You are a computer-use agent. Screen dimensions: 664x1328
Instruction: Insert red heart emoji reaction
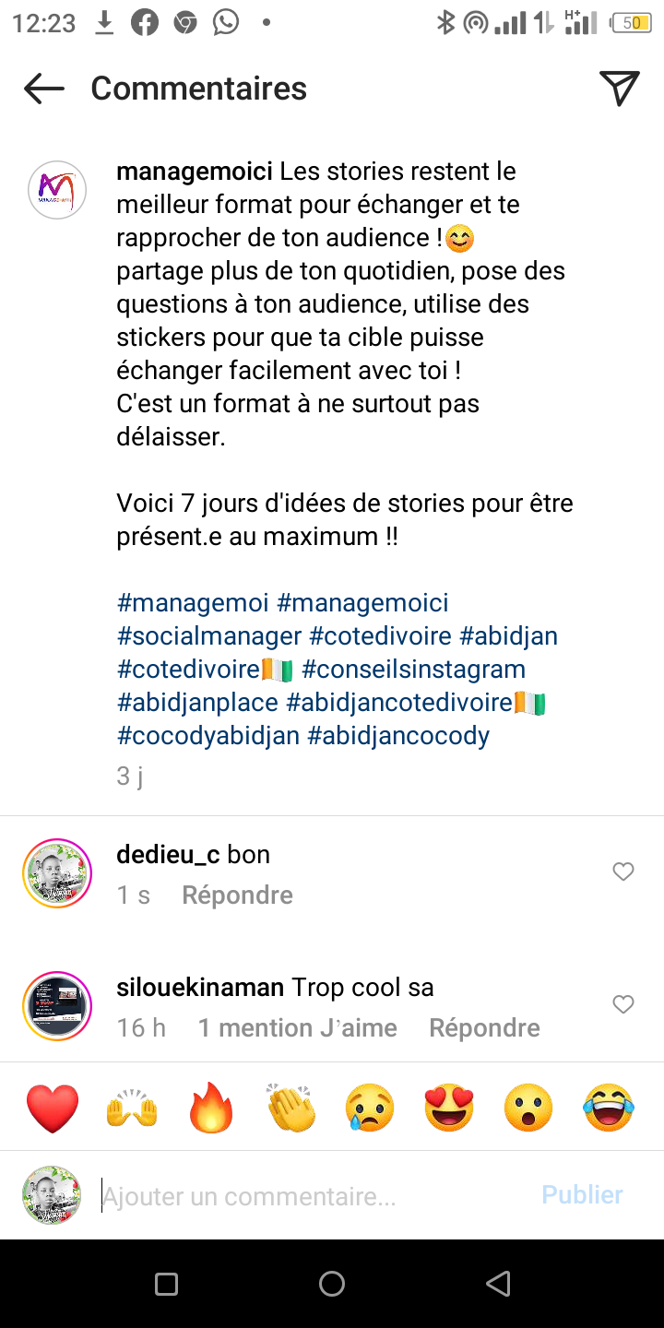click(x=53, y=1108)
